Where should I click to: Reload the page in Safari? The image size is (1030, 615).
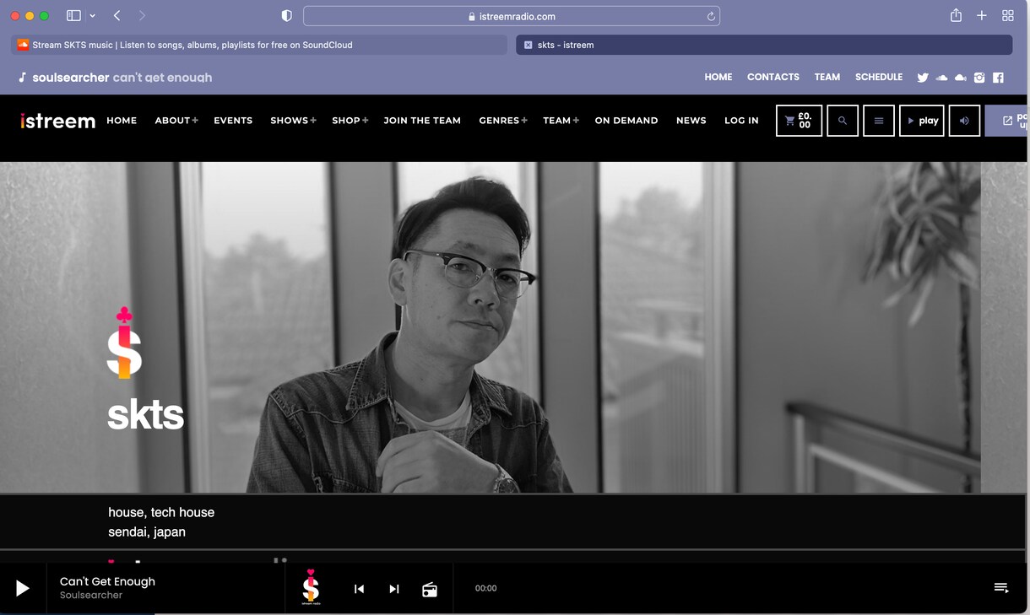coord(711,16)
